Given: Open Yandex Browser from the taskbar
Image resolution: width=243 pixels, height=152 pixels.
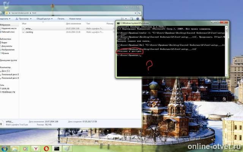Looking at the screenshot, I should click(x=36, y=149).
